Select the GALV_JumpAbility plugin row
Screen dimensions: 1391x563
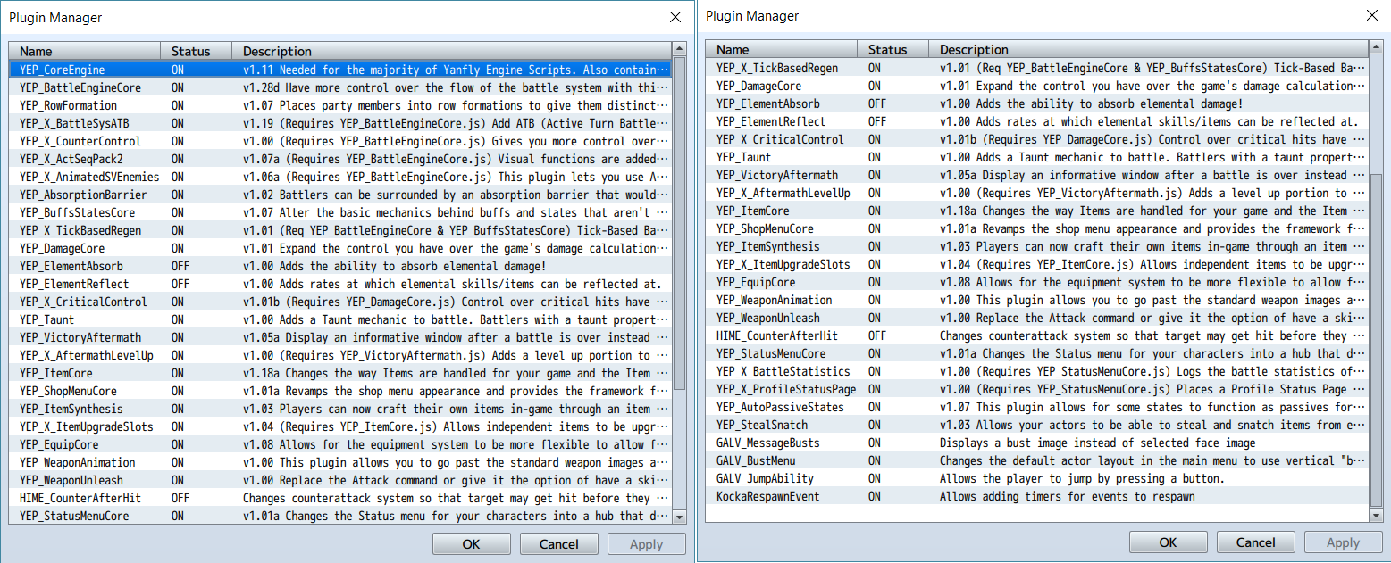click(x=1037, y=478)
